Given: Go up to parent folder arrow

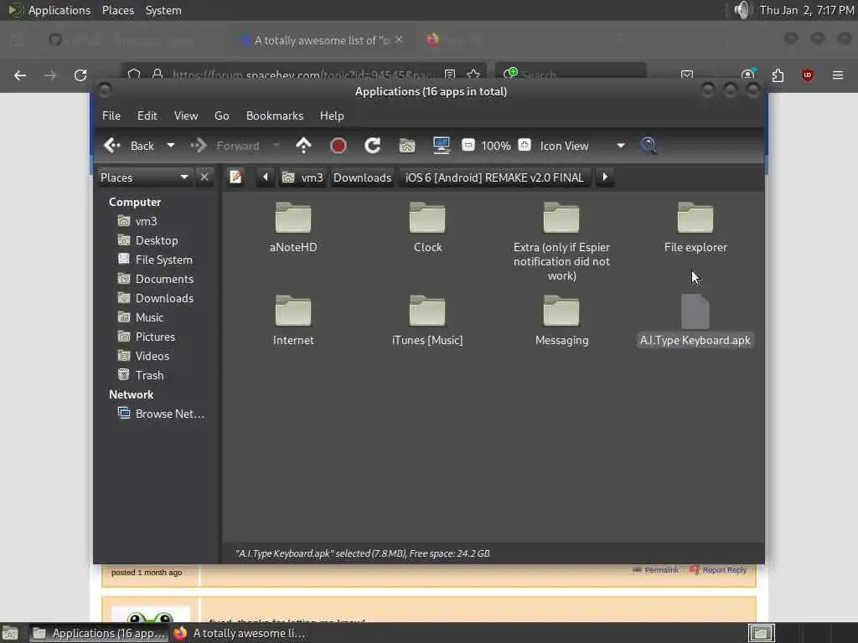Looking at the screenshot, I should tap(303, 146).
